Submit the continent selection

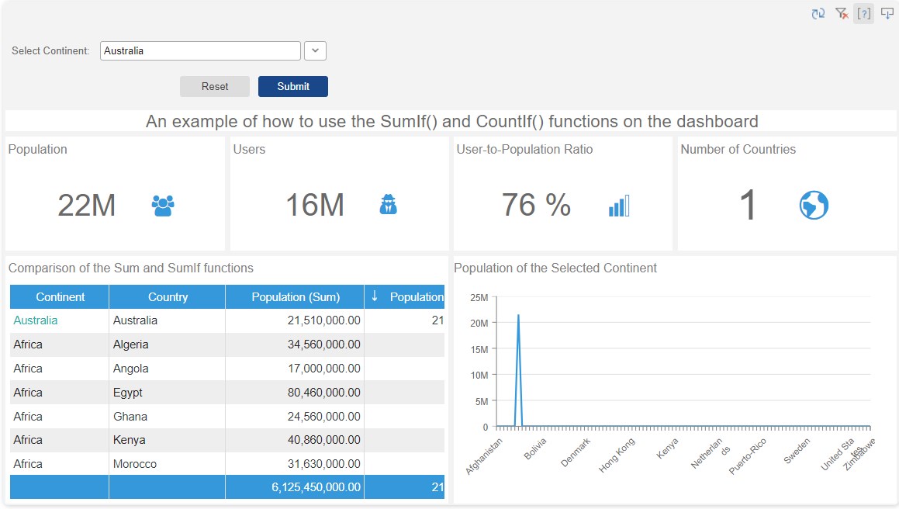[x=292, y=86]
